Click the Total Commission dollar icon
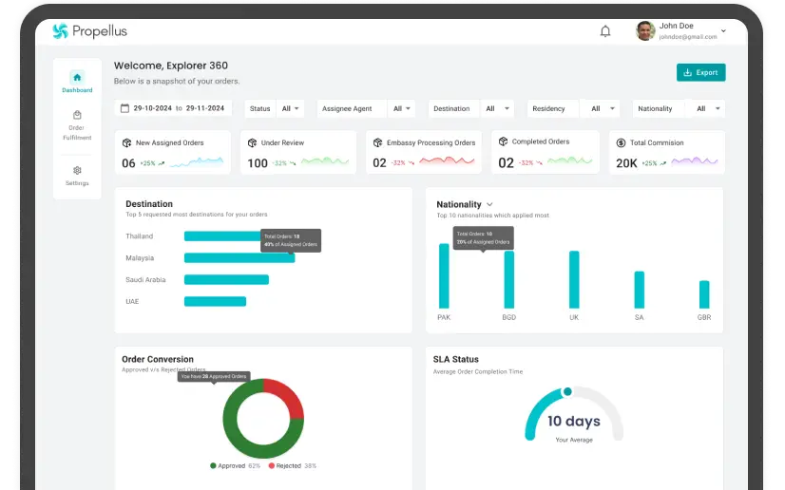The width and height of the screenshot is (785, 490). point(621,142)
